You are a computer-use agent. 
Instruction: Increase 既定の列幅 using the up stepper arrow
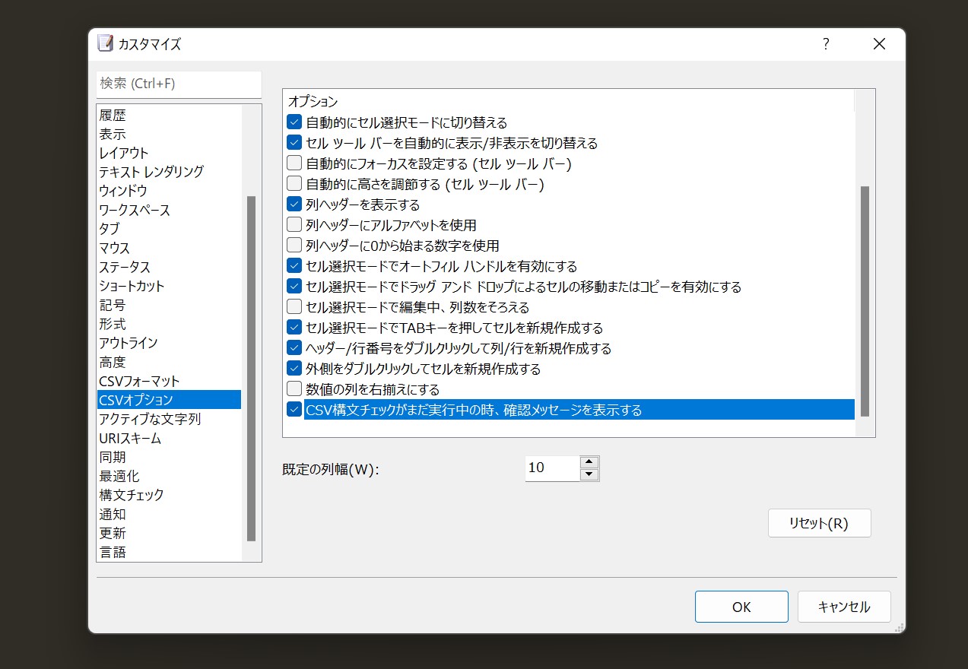(589, 462)
